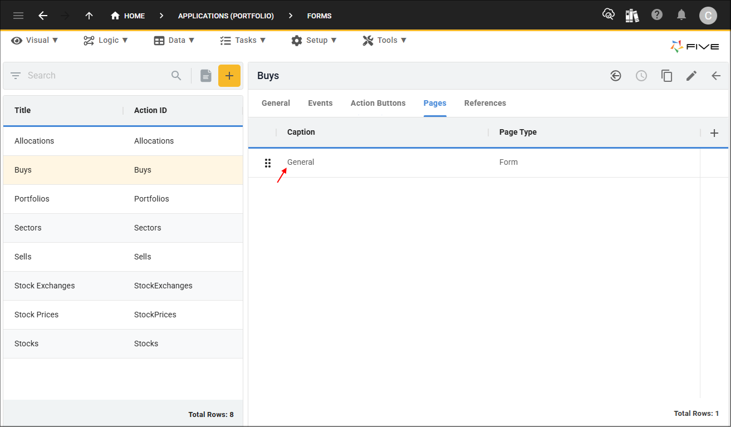This screenshot has width=731, height=427.
Task: Click the history clock icon
Action: (x=641, y=76)
